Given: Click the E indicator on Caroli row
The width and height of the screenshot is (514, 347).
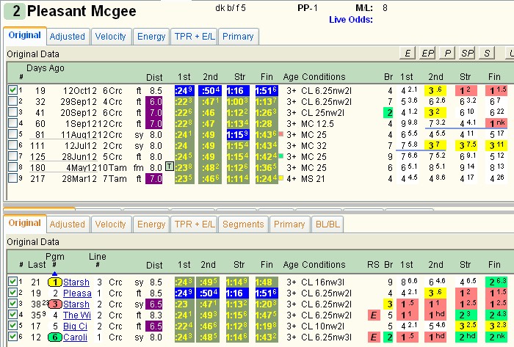Looking at the screenshot, I should (373, 337).
